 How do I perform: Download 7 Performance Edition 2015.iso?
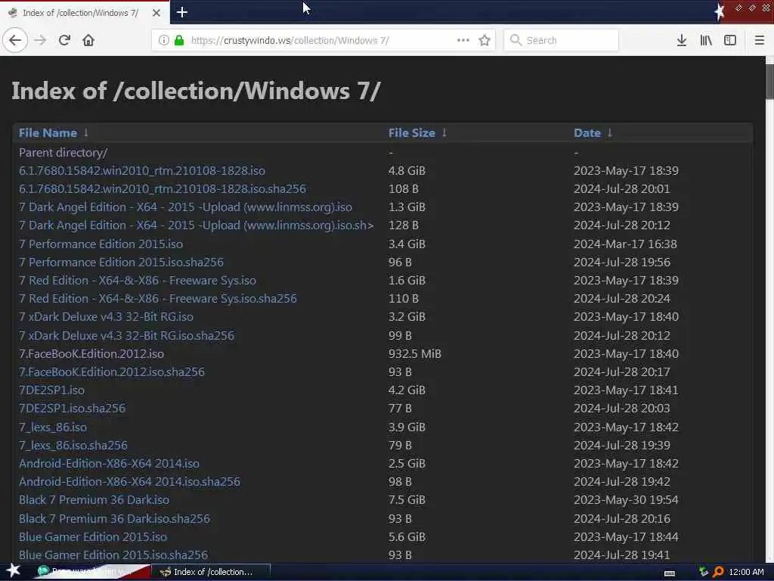click(x=101, y=244)
